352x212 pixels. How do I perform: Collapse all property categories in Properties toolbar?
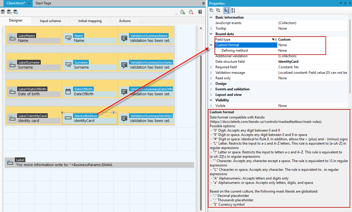(x=212, y=10)
